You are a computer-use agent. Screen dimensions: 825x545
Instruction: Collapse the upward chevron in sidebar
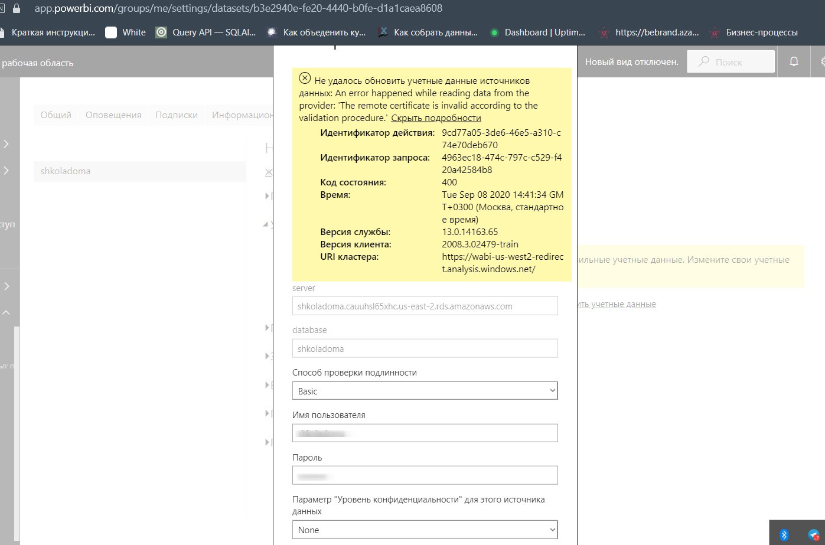click(x=6, y=313)
